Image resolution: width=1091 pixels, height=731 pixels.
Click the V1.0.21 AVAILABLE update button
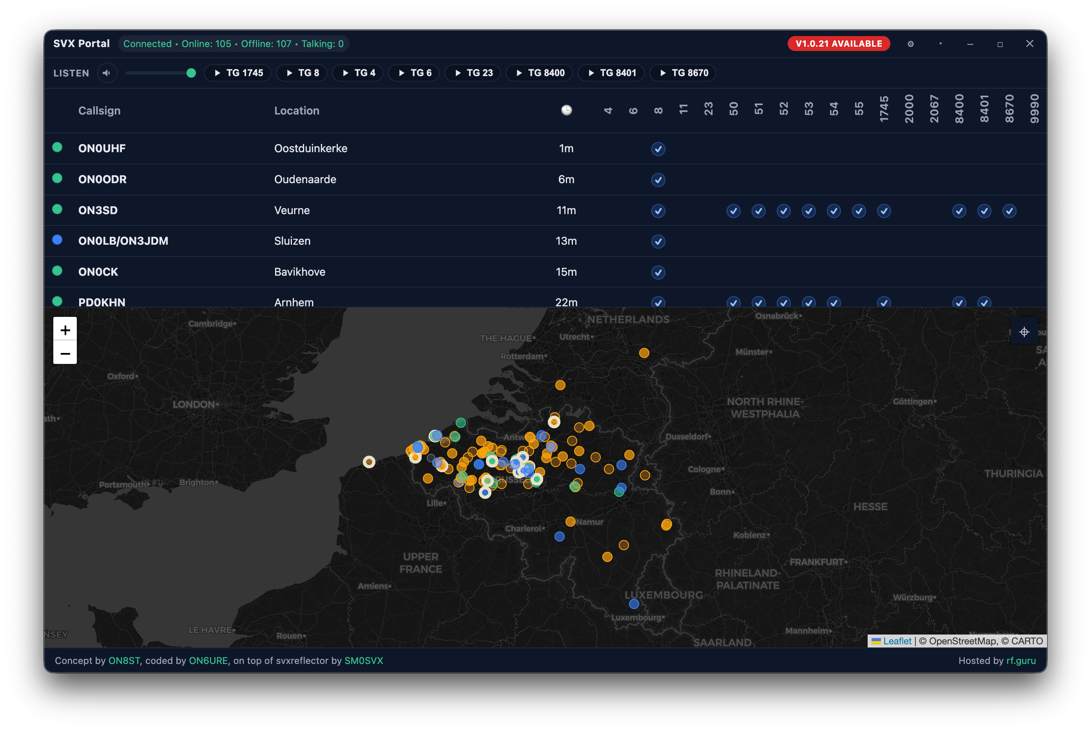[839, 44]
